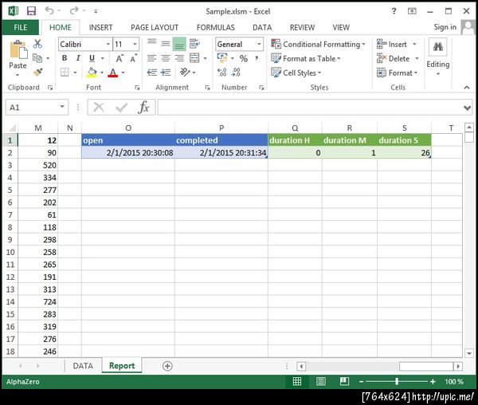
Task: Collapse the ribbon with the chevron
Action: click(x=466, y=88)
